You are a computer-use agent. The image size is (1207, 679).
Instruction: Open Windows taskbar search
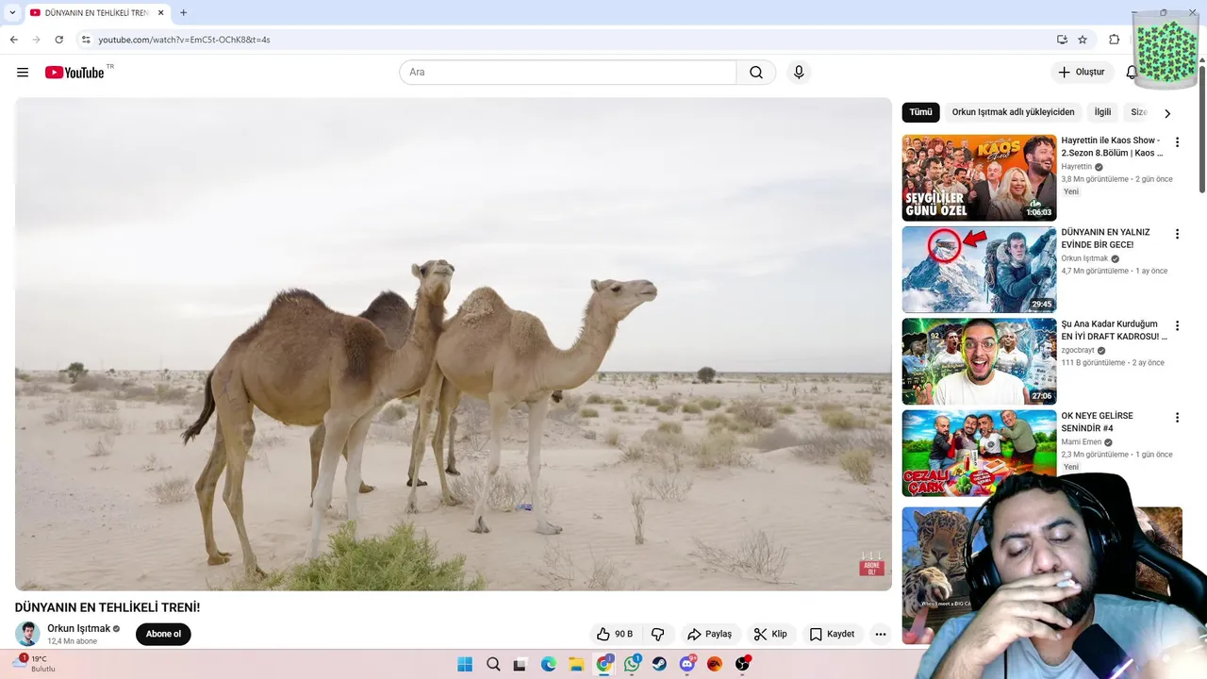click(493, 664)
